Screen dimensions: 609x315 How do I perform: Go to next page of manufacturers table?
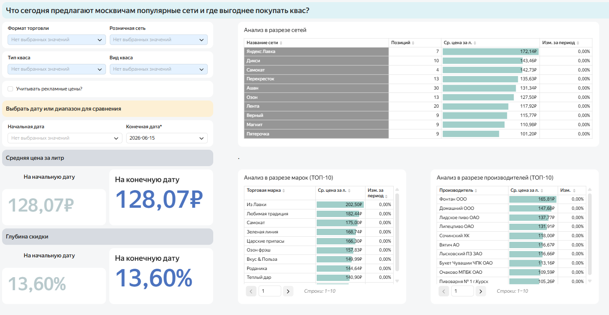coord(481,291)
